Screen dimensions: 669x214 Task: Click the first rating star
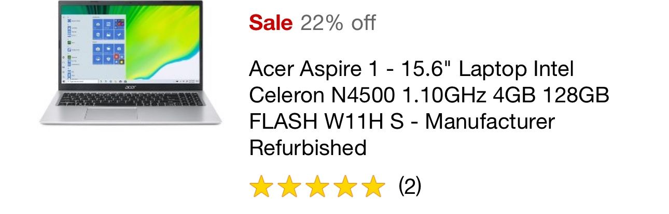261,187
